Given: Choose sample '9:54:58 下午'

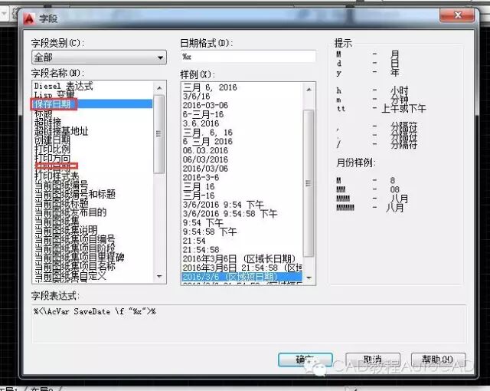Looking at the screenshot, I should coord(210,232).
